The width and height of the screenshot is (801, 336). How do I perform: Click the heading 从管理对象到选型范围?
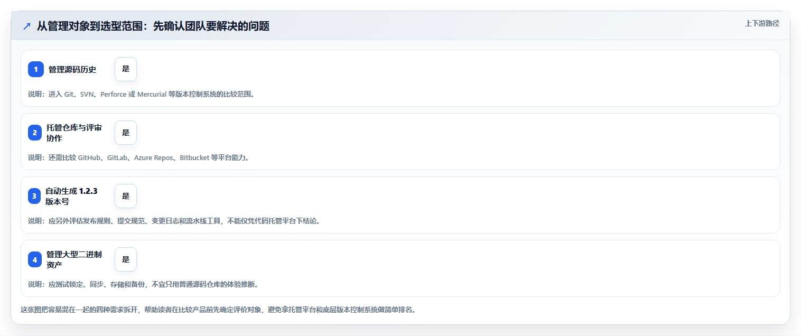pos(153,26)
